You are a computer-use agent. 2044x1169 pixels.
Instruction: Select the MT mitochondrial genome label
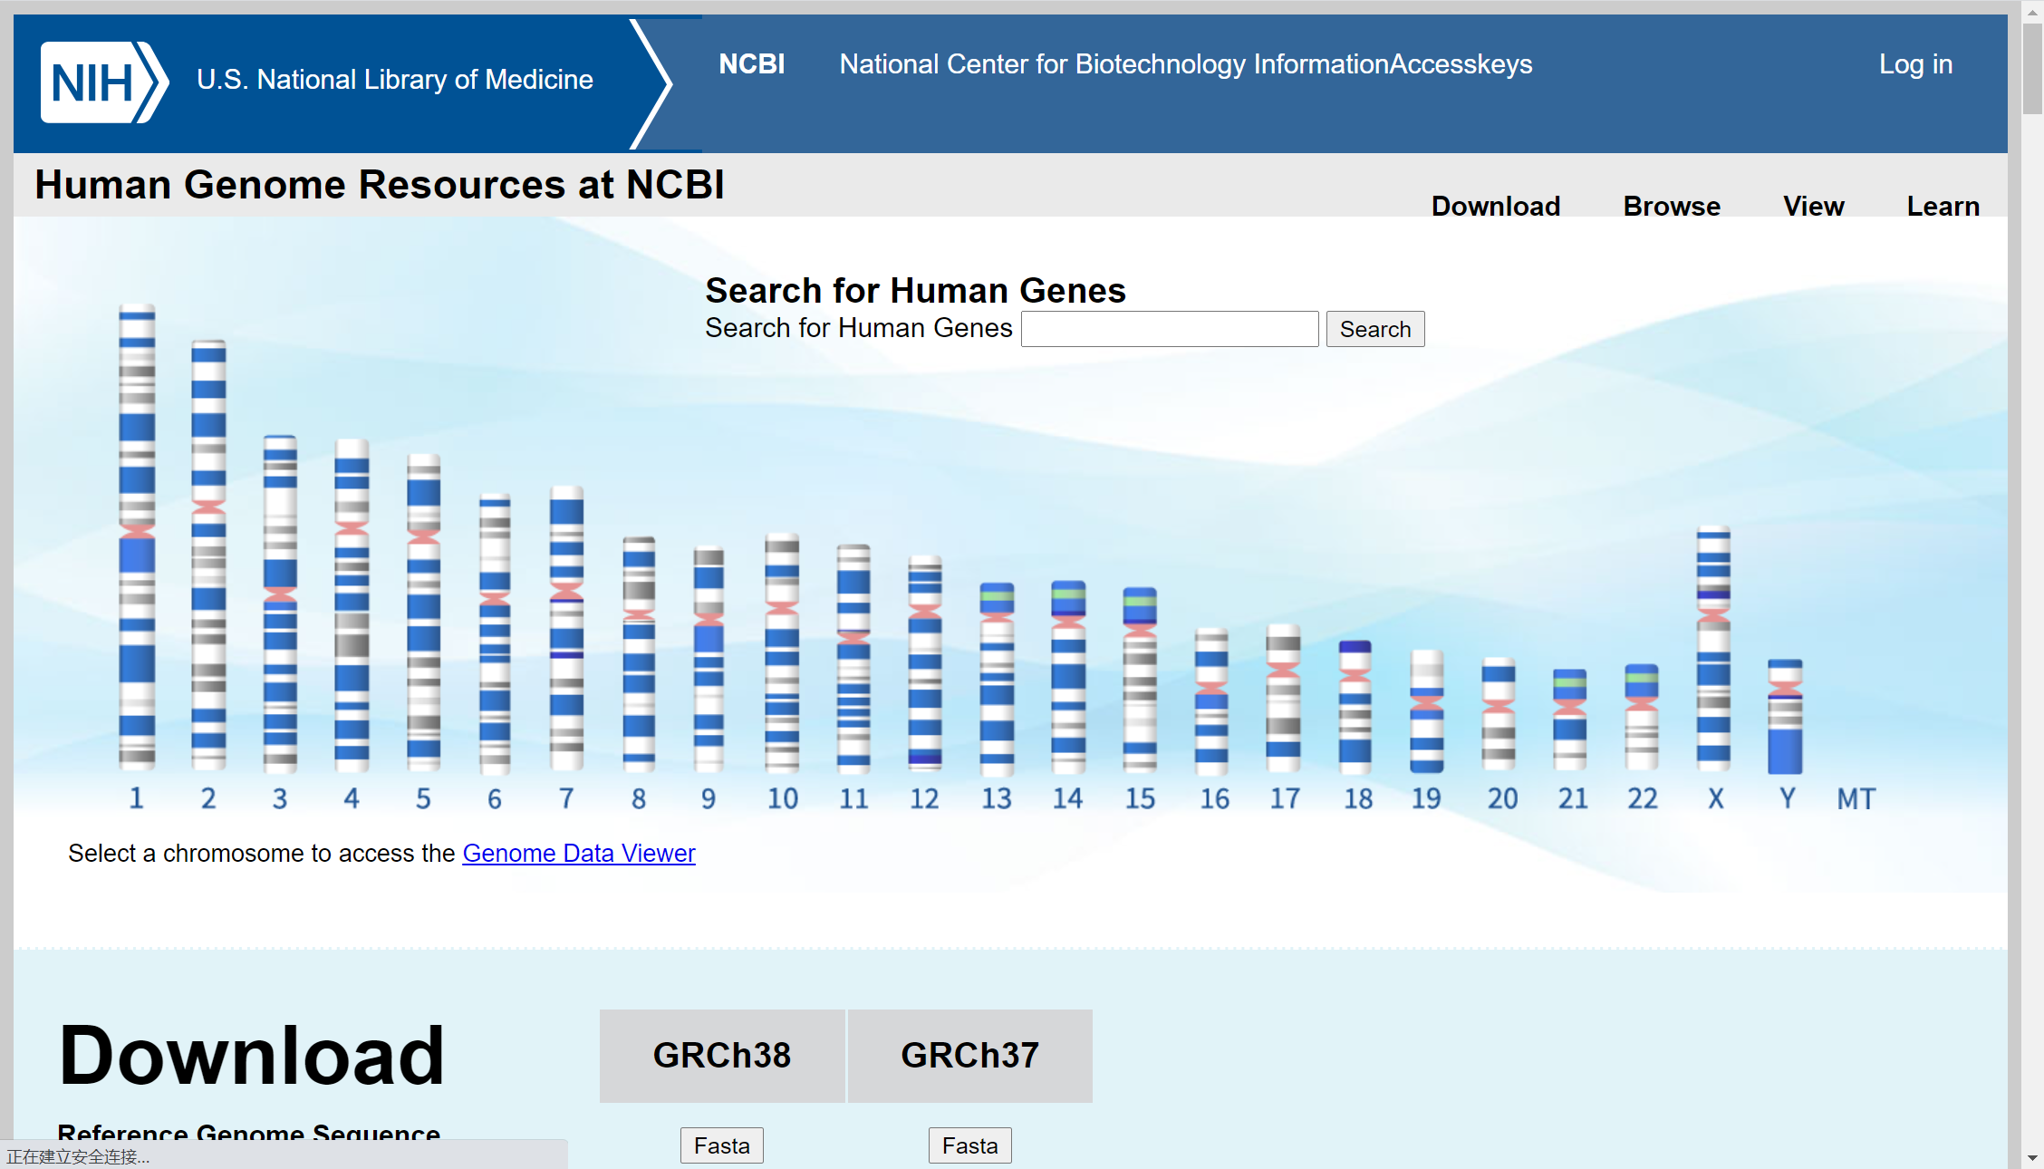click(x=1856, y=798)
